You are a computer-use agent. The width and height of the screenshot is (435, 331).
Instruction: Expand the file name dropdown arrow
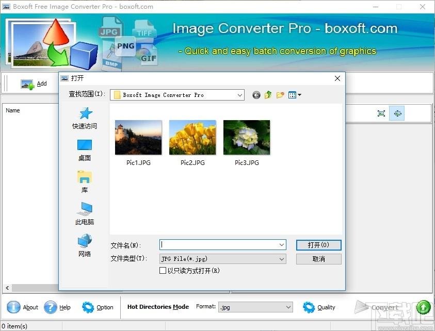282,245
